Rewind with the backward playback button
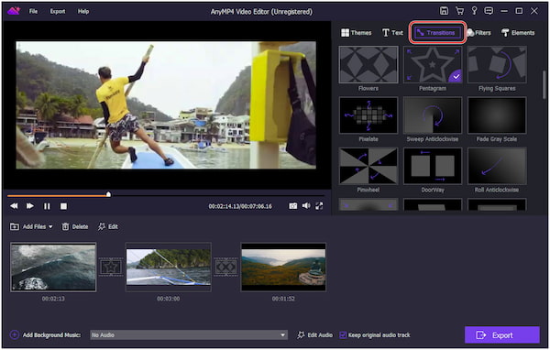The image size is (550, 350). point(14,206)
